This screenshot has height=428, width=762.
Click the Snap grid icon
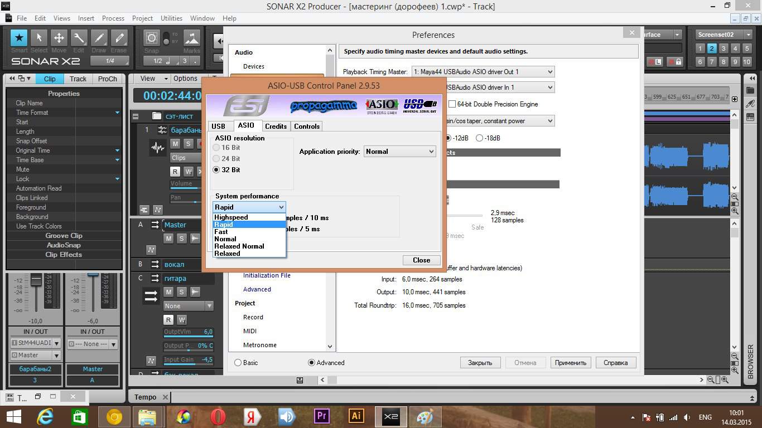(151, 38)
